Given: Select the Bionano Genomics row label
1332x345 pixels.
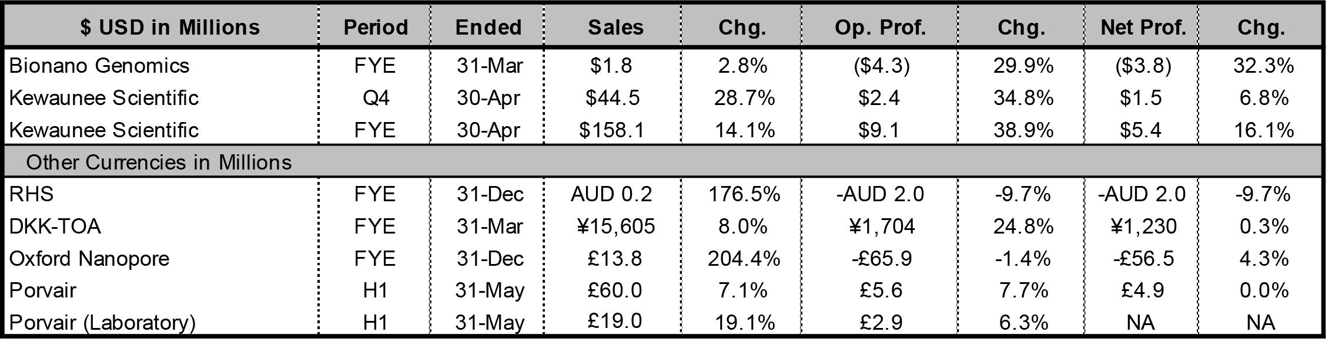Looking at the screenshot, I should (x=99, y=66).
